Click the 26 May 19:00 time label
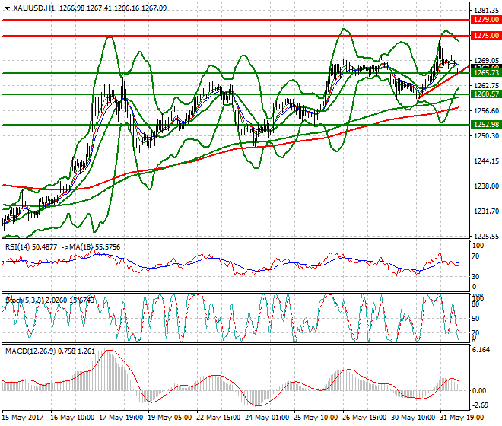 (x=364, y=418)
